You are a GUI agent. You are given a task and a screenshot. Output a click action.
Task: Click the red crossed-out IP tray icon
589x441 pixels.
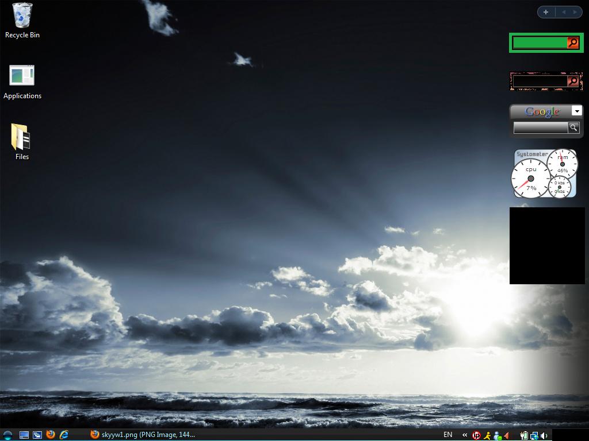tap(476, 435)
